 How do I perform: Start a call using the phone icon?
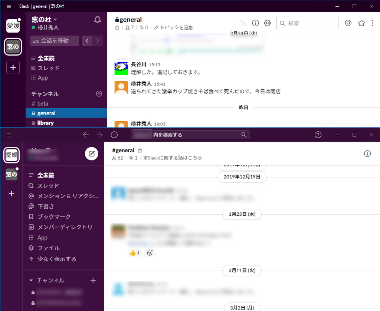tap(243, 23)
